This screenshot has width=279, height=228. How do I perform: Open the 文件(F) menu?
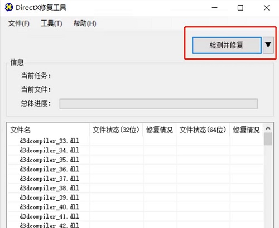[x=19, y=23]
